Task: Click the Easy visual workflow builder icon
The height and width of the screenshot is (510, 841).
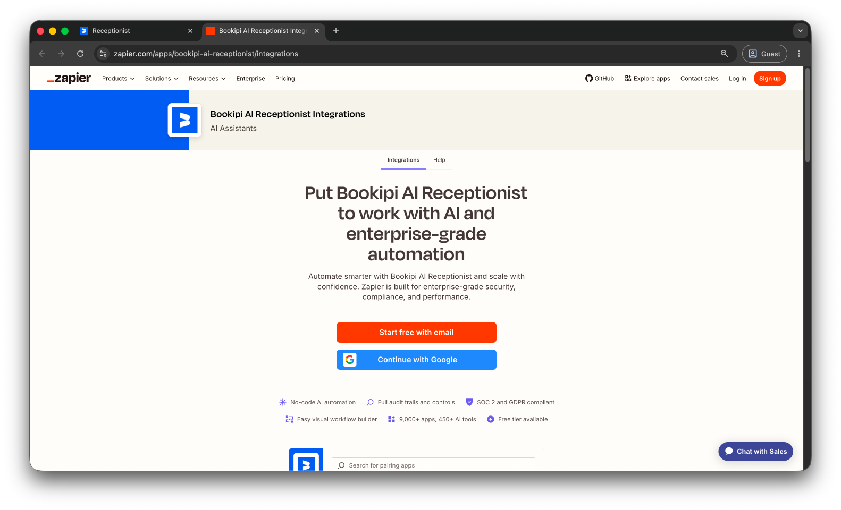Action: coord(289,419)
